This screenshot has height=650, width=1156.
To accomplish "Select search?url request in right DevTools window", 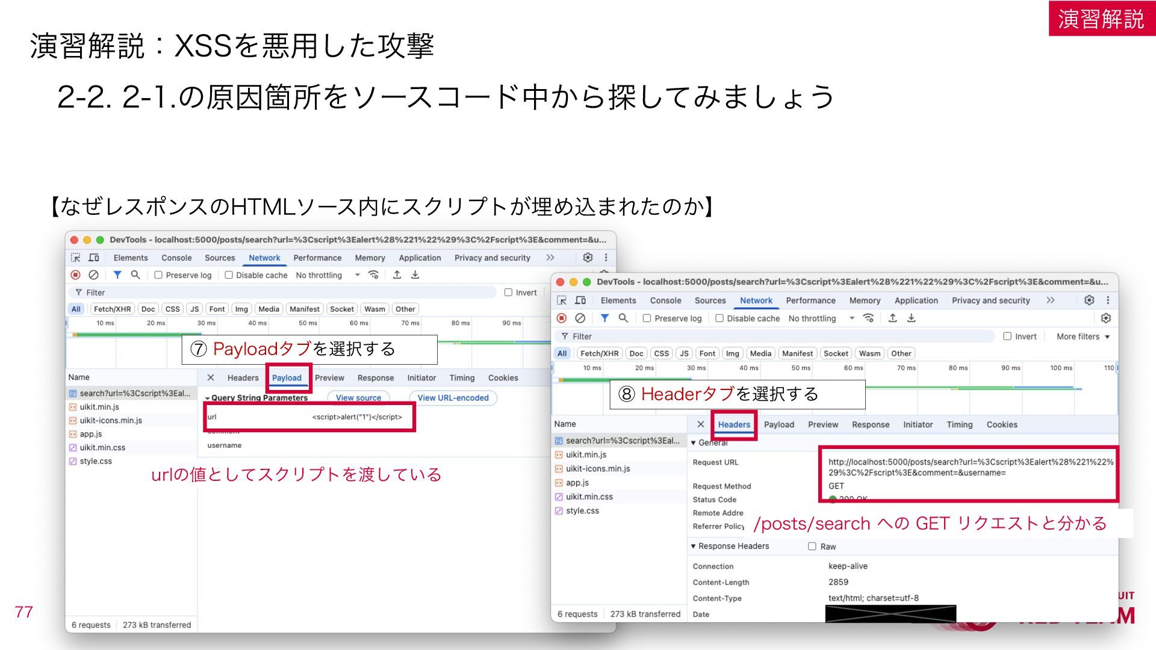I will coord(618,441).
